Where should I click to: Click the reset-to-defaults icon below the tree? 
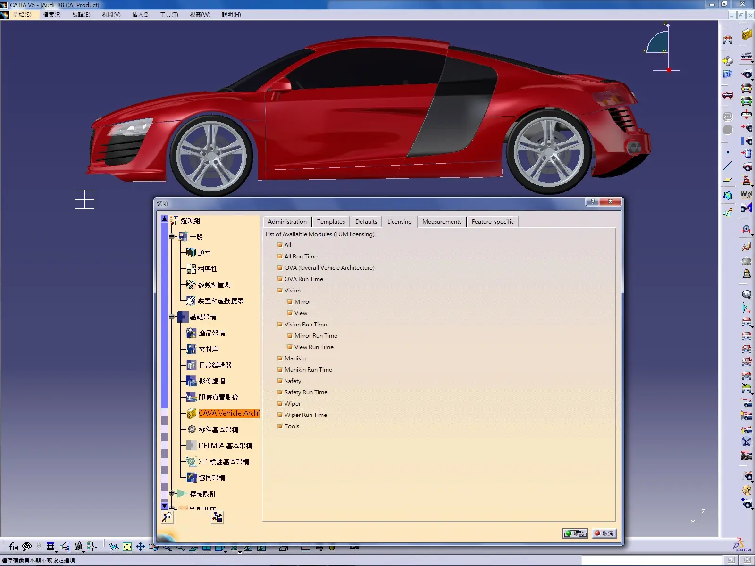pos(168,517)
